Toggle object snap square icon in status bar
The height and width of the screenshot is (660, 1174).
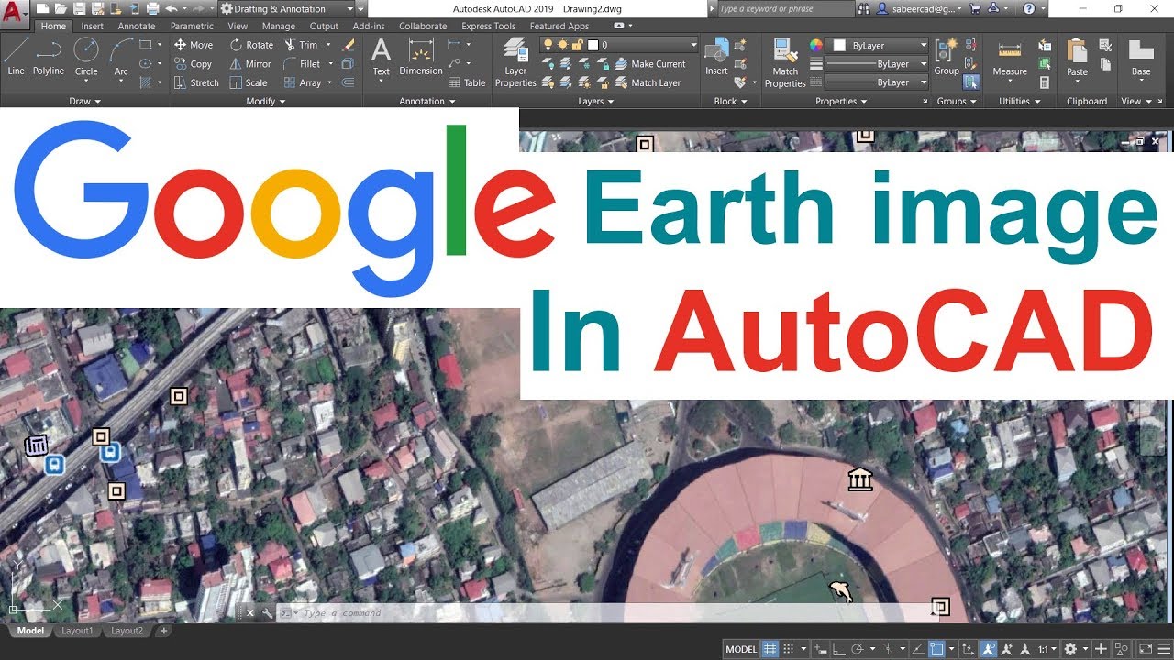(x=936, y=649)
